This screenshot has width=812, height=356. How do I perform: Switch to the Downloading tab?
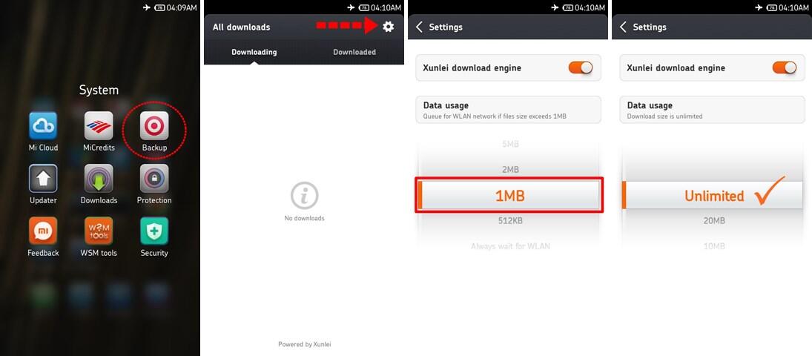tap(254, 52)
